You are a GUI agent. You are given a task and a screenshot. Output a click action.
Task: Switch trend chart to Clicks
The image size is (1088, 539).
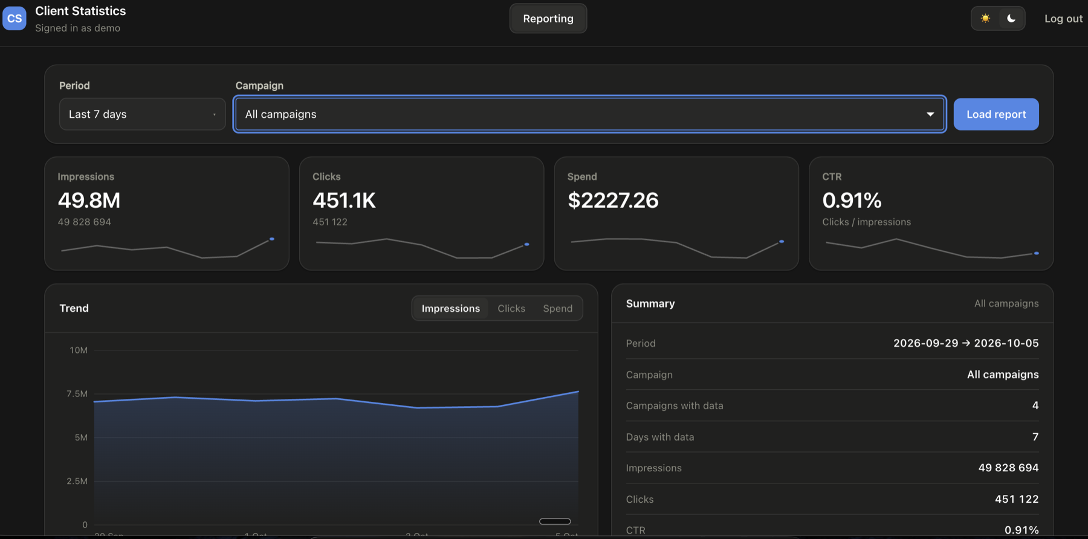click(x=511, y=308)
